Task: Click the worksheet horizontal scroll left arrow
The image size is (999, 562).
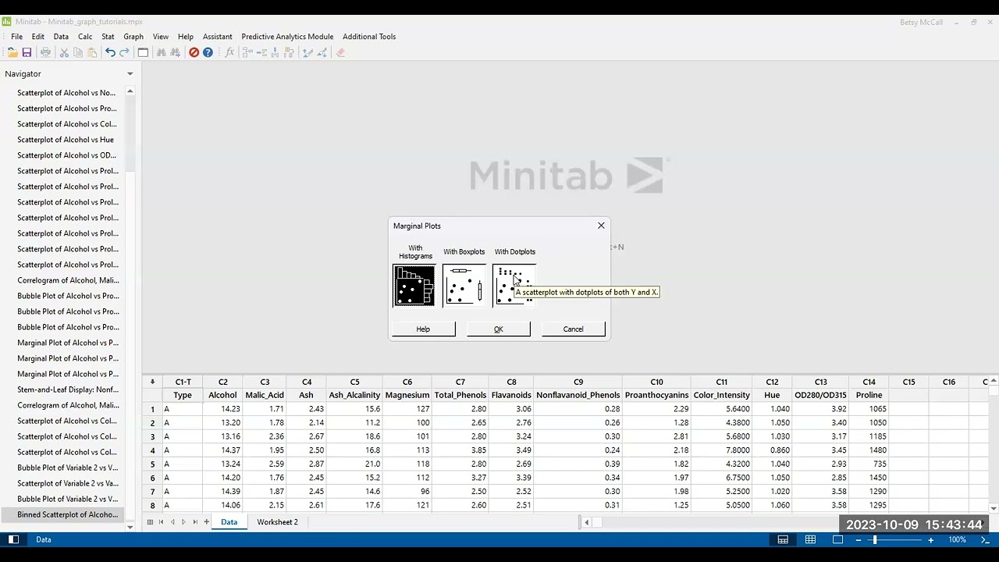Action: pyautogui.click(x=587, y=521)
